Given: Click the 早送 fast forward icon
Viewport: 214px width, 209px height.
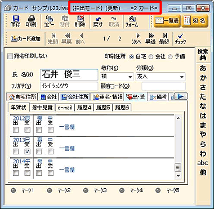Looking at the screenshot, I should coord(150,39).
